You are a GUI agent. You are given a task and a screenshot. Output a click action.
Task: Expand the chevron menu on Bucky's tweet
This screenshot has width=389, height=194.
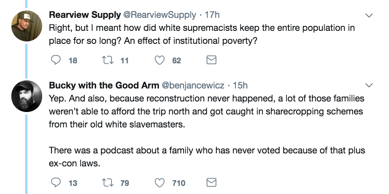pos(369,86)
